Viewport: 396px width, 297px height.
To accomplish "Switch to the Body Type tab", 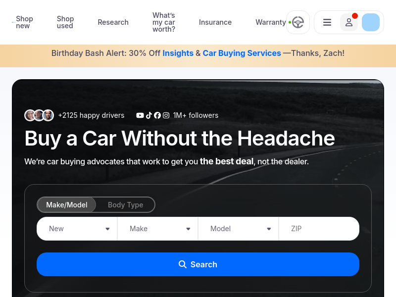I will coord(126,204).
